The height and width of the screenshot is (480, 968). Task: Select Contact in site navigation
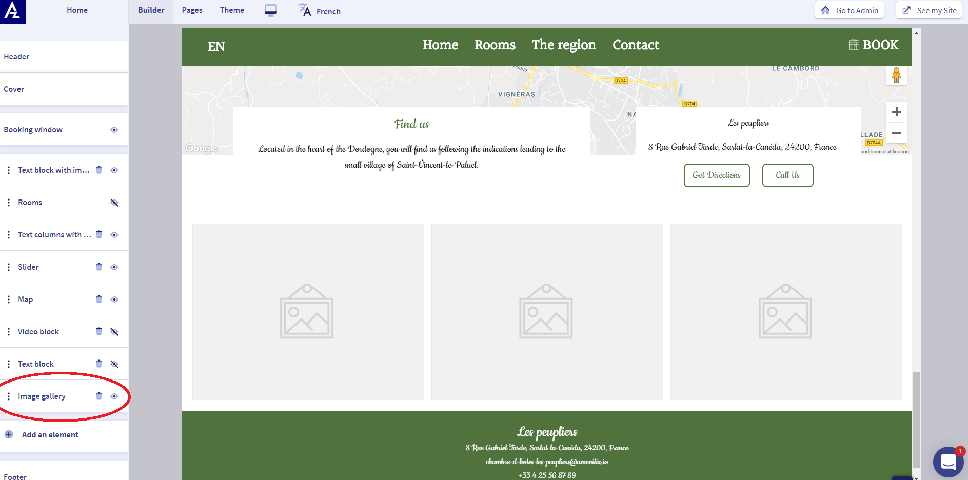(x=636, y=45)
